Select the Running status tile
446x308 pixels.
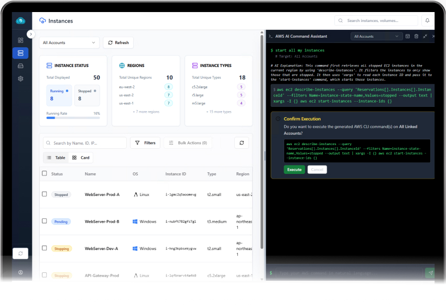(59, 95)
